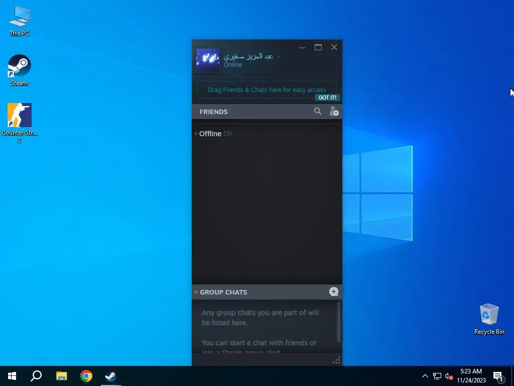514x386 pixels.
Task: Select the Steam desktop shortcut
Action: (20, 70)
